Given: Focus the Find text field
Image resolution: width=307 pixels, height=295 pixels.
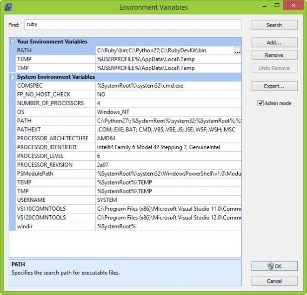Looking at the screenshot, I should point(133,25).
